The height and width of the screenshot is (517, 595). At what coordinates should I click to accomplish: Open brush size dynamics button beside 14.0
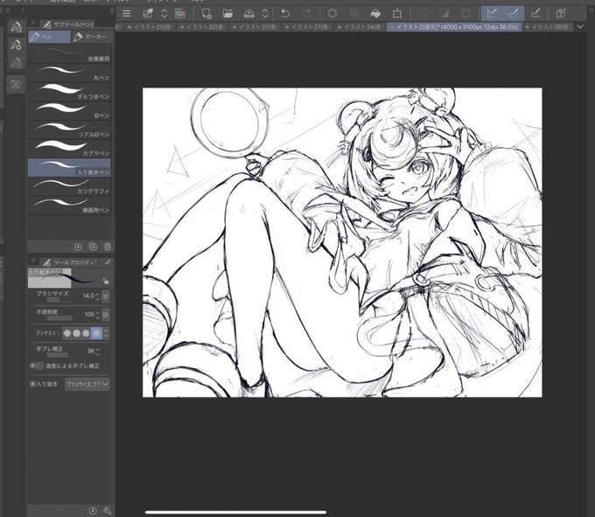[x=106, y=296]
